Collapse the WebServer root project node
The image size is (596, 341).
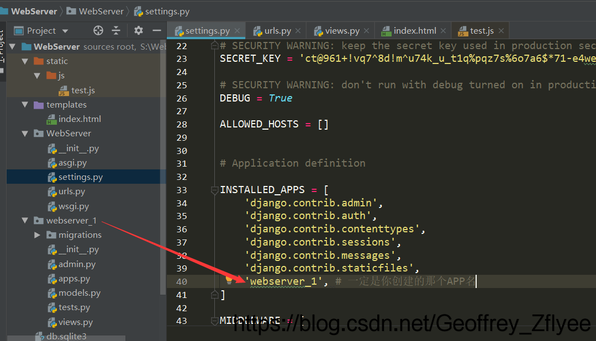[13, 47]
